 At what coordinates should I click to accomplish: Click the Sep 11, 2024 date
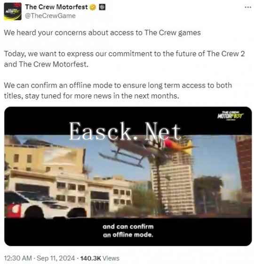tap(56, 258)
